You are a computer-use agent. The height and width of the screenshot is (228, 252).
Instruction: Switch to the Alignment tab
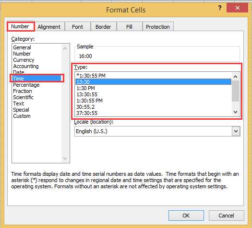click(49, 27)
